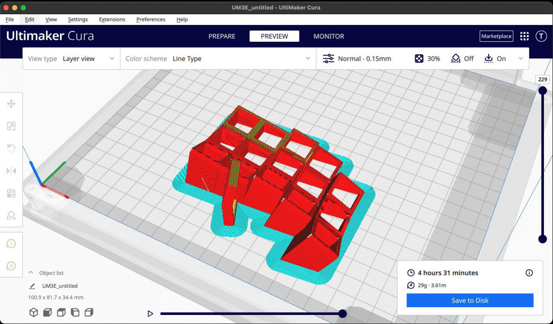Click the bottom layer slider handle
Screen dimensions: 553x324
543,239
